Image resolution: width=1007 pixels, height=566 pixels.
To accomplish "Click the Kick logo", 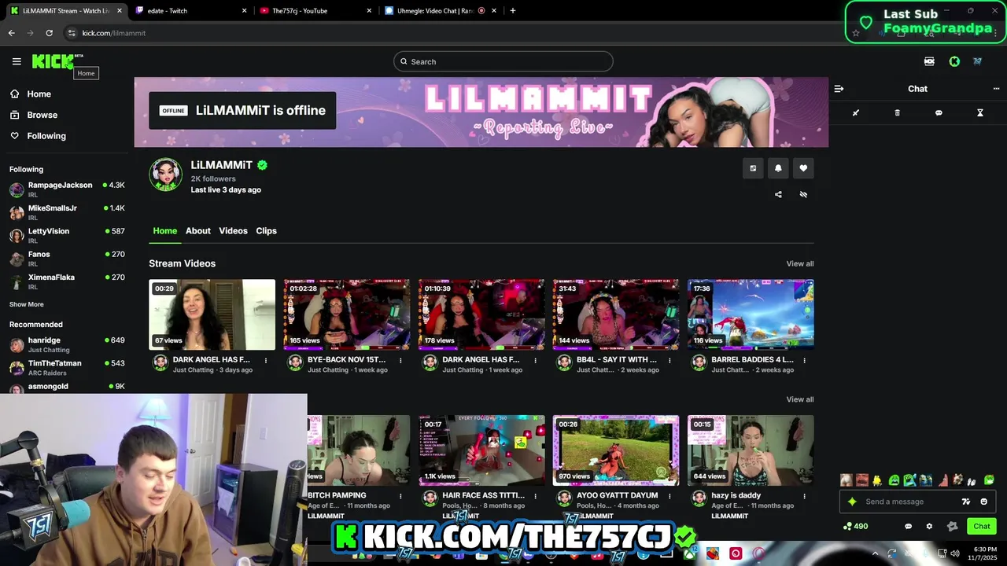I will click(x=53, y=61).
